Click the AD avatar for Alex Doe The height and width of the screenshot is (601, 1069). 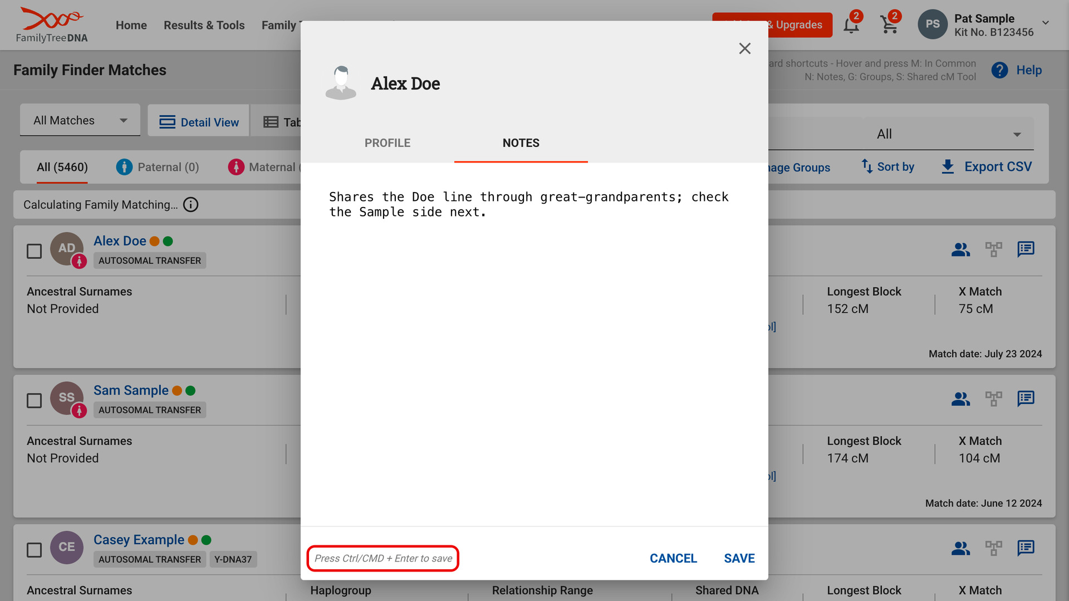click(67, 248)
